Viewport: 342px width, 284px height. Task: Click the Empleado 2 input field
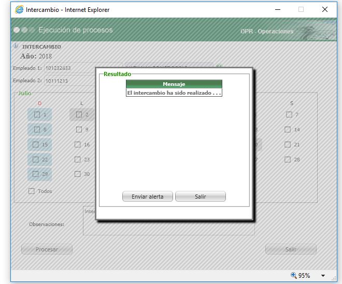coord(70,81)
